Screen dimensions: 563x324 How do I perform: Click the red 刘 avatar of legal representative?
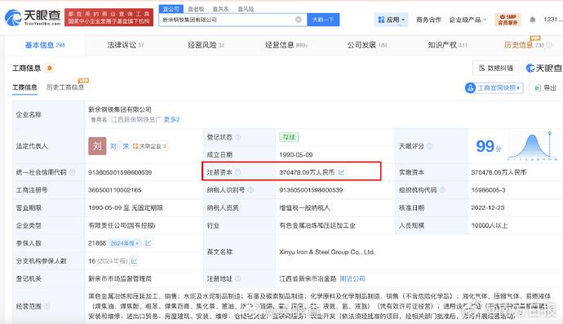tap(97, 146)
